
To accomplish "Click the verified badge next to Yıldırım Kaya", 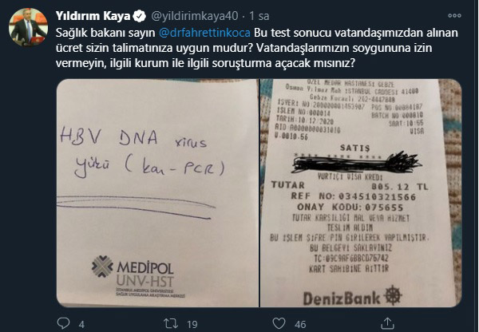I will 139,16.
